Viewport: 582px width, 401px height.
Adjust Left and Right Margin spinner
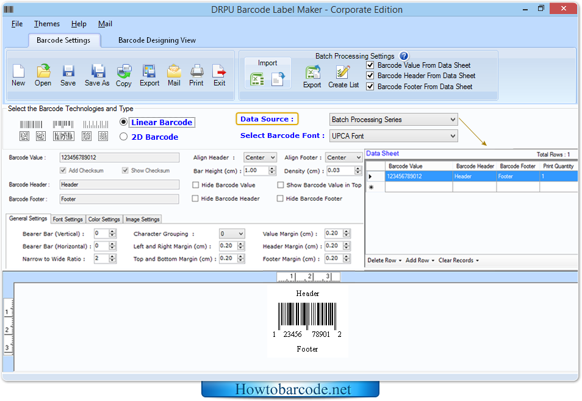[241, 246]
